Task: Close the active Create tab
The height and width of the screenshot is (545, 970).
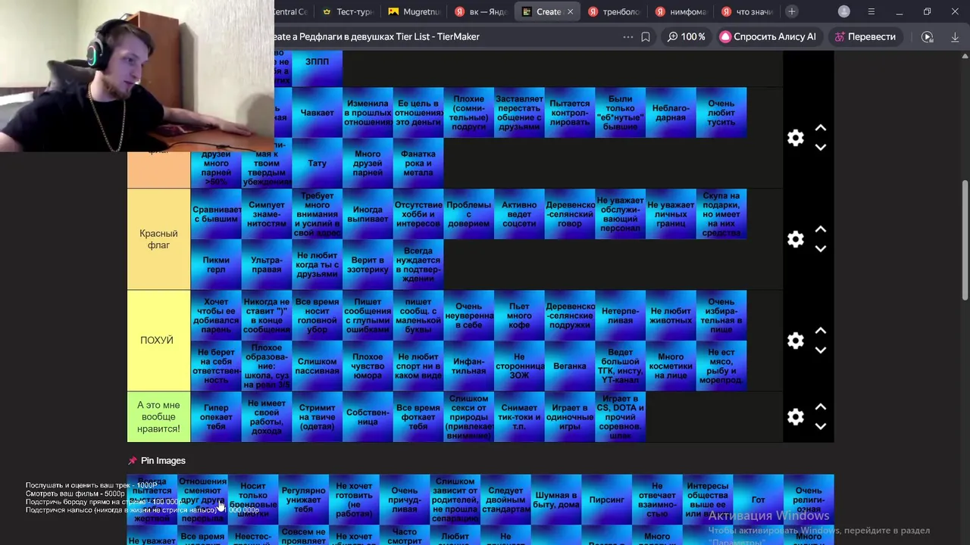Action: (x=570, y=11)
